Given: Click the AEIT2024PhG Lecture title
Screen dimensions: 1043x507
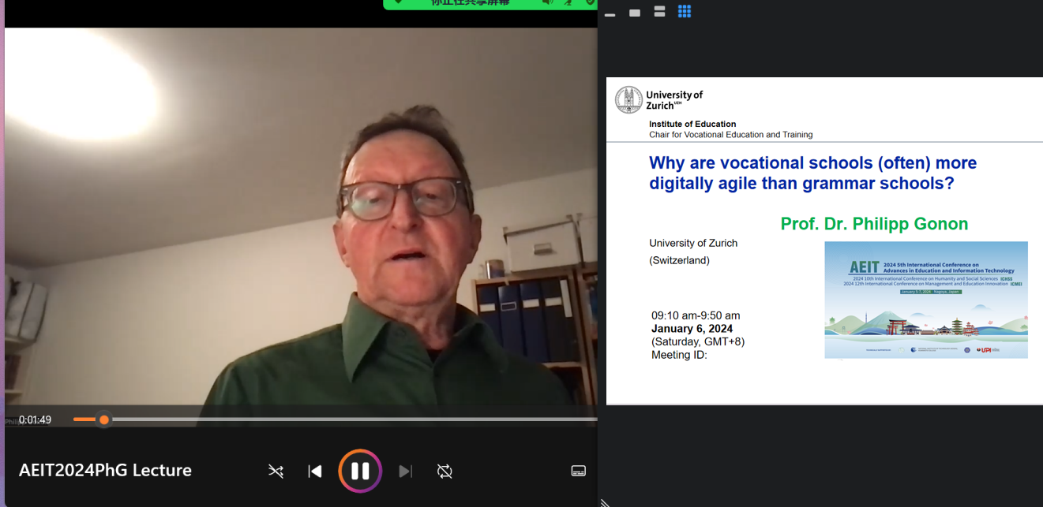Looking at the screenshot, I should coord(105,470).
